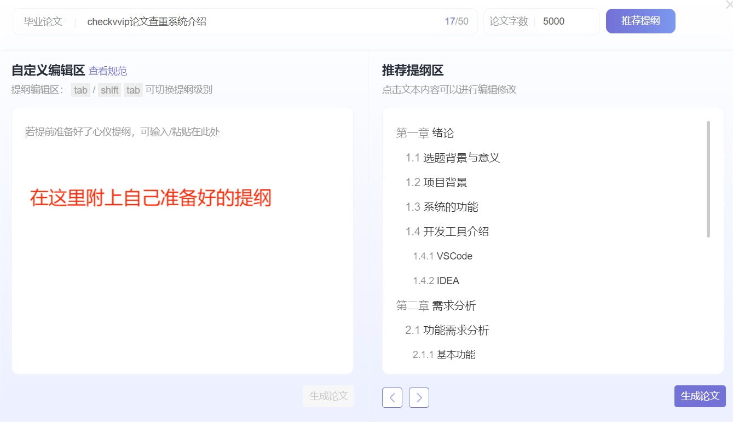Edit the outline item 1.2 项目背景
This screenshot has width=733, height=422.
pyautogui.click(x=438, y=182)
